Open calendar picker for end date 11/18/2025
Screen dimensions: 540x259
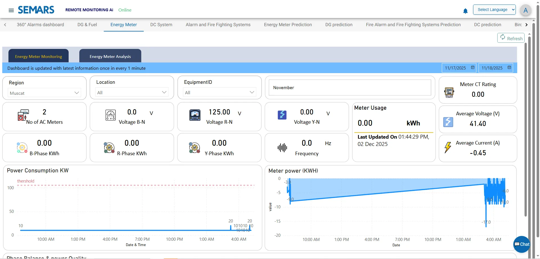coord(509,68)
